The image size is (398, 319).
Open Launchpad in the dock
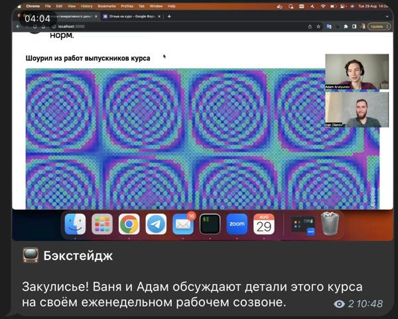click(102, 225)
